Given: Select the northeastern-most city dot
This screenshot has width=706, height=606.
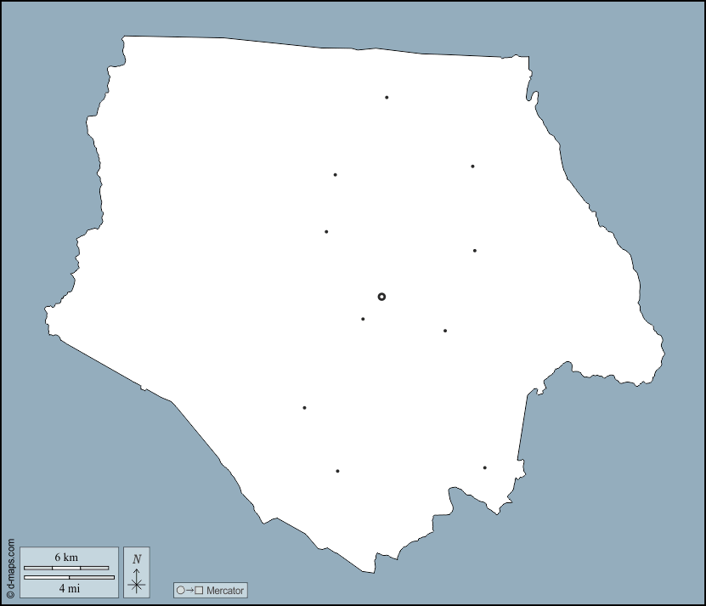Looking at the screenshot, I should pyautogui.click(x=472, y=166).
